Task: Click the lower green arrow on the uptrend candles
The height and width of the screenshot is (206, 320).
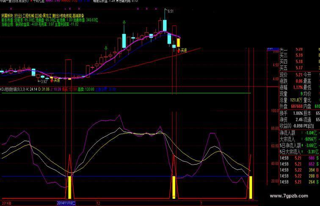Action: click(106, 48)
